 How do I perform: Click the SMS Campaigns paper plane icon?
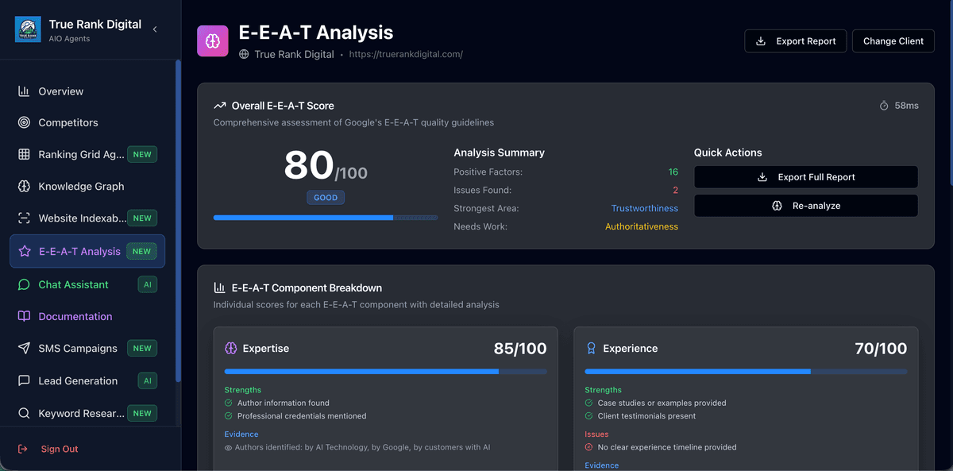coord(24,349)
